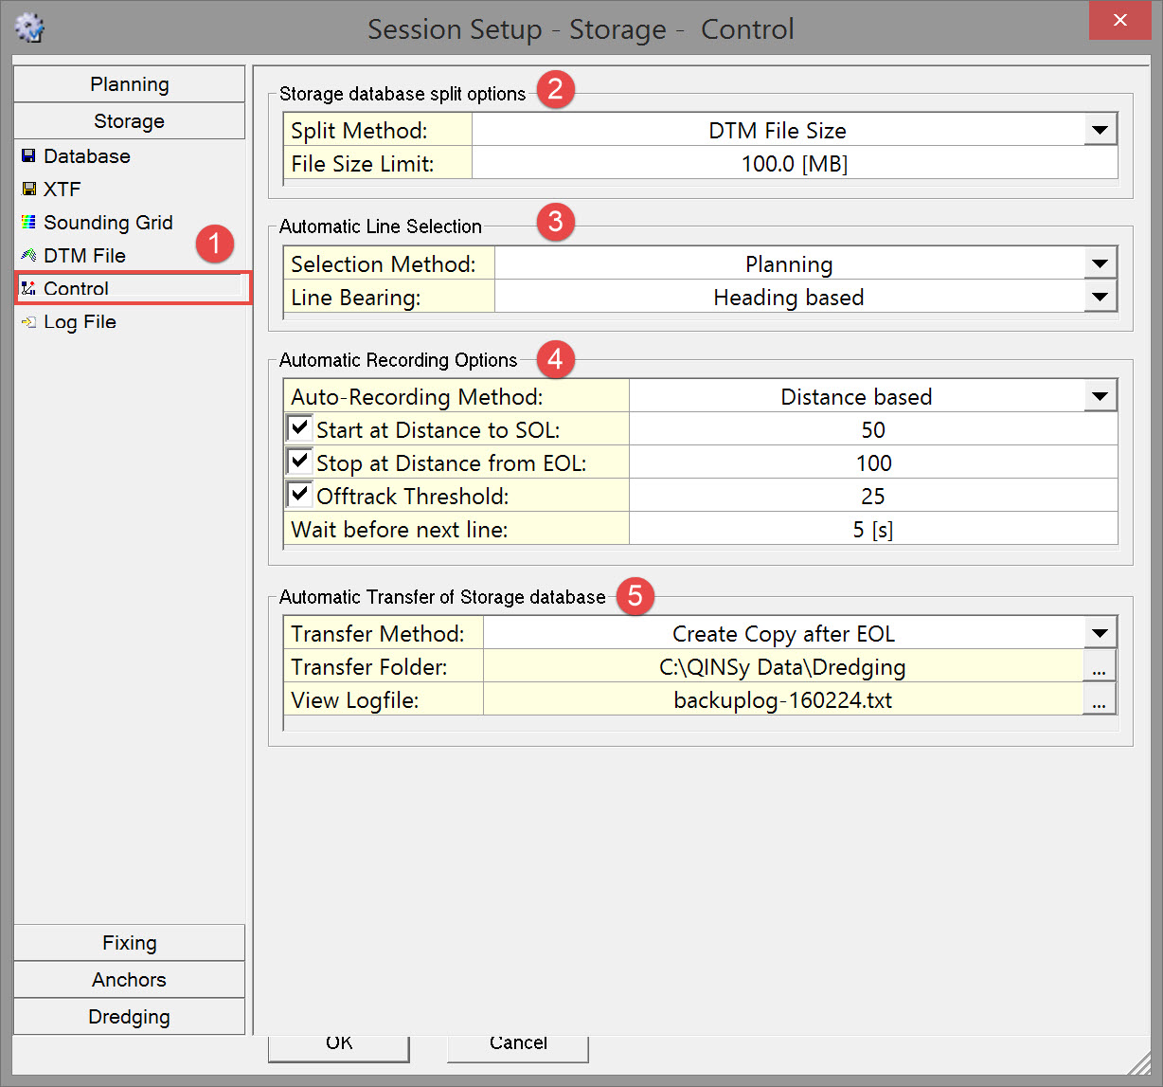Select the XTF disk icon

point(28,190)
